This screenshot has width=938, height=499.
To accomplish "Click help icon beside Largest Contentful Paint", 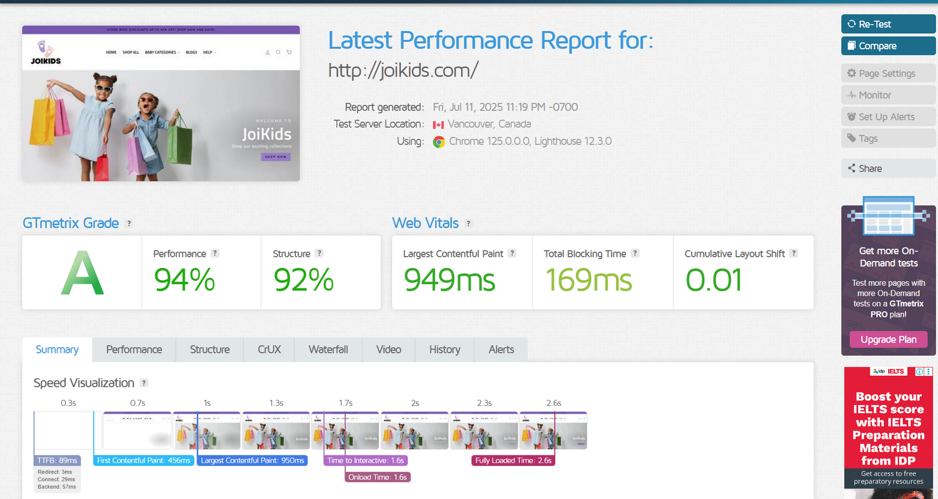I will (512, 254).
